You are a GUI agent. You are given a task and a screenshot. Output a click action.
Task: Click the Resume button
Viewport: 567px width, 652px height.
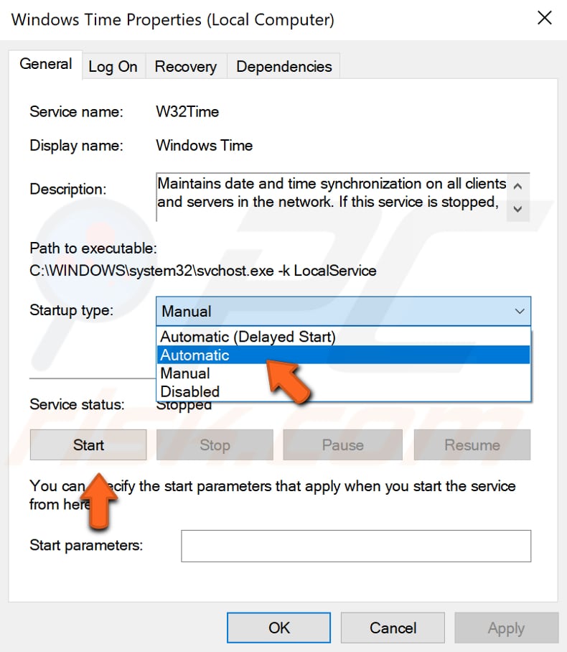[x=472, y=444]
